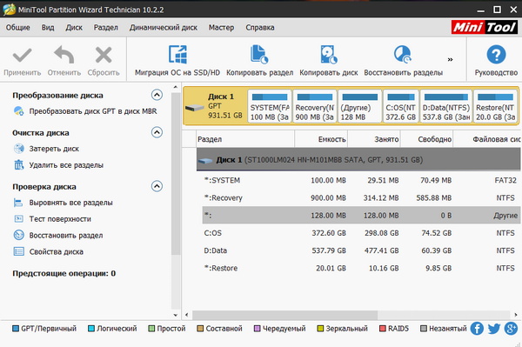522x347 pixels.
Task: Click the Затереть диск icon
Action: 18,149
